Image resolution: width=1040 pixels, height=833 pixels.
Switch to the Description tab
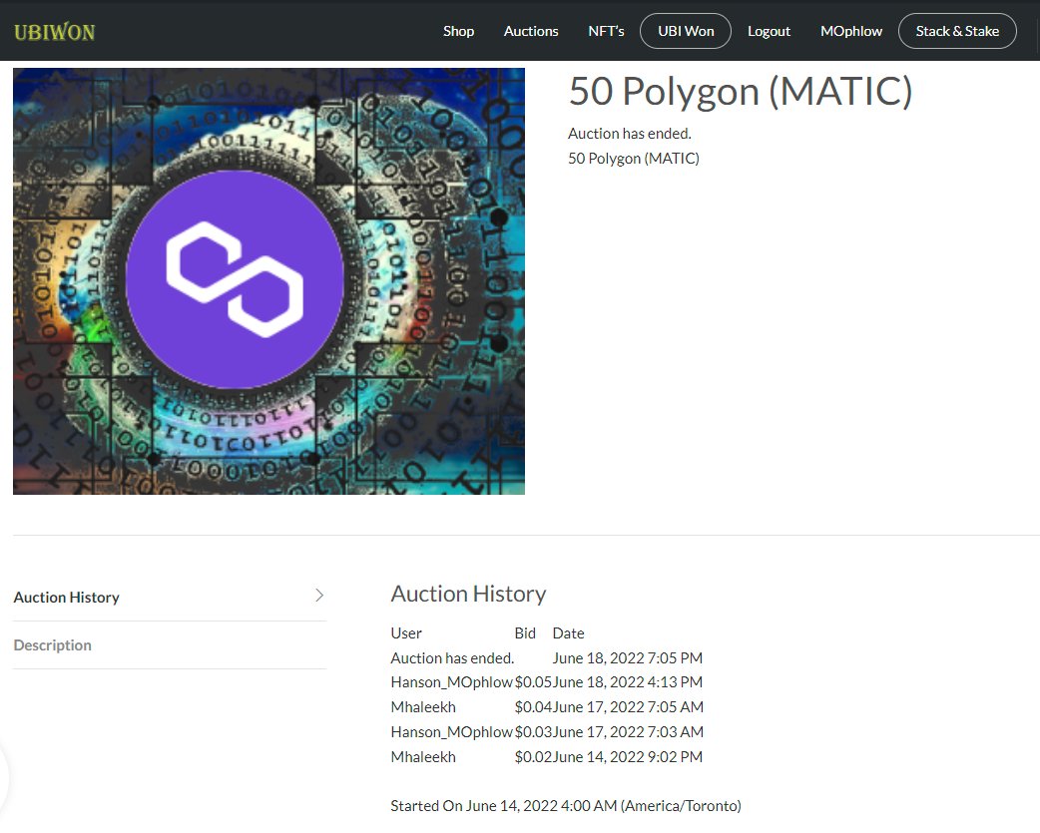click(x=170, y=644)
